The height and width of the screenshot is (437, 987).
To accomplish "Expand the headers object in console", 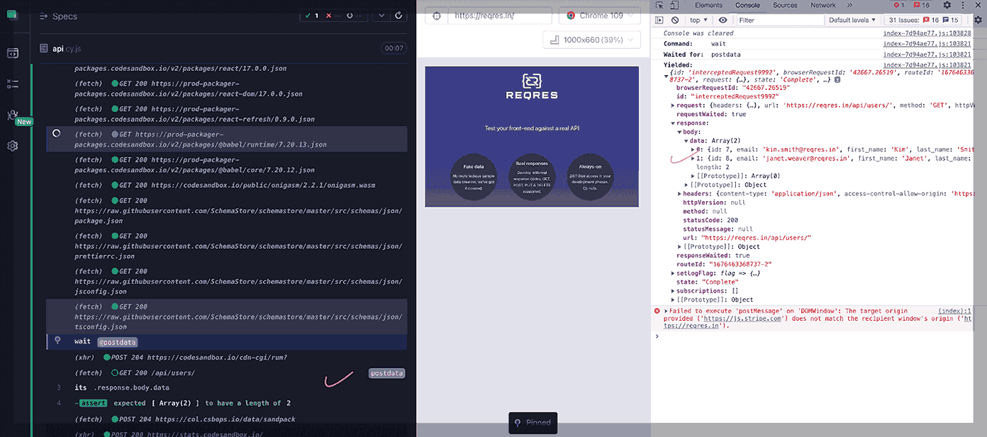I will pos(680,193).
